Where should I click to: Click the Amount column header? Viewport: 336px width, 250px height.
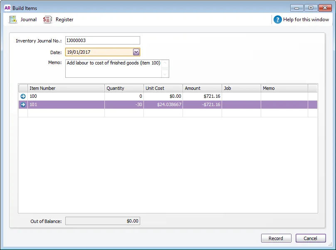click(x=202, y=88)
